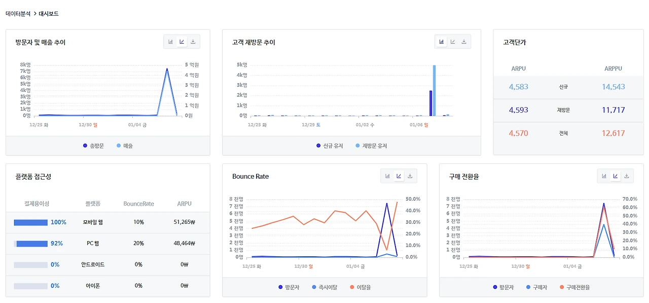Viewport: 649px width, 303px height.
Task: Select the 신규 유저 legend color dot
Action: point(318,146)
